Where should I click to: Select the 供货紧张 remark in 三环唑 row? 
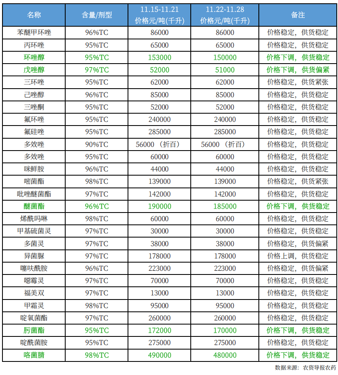(315, 82)
